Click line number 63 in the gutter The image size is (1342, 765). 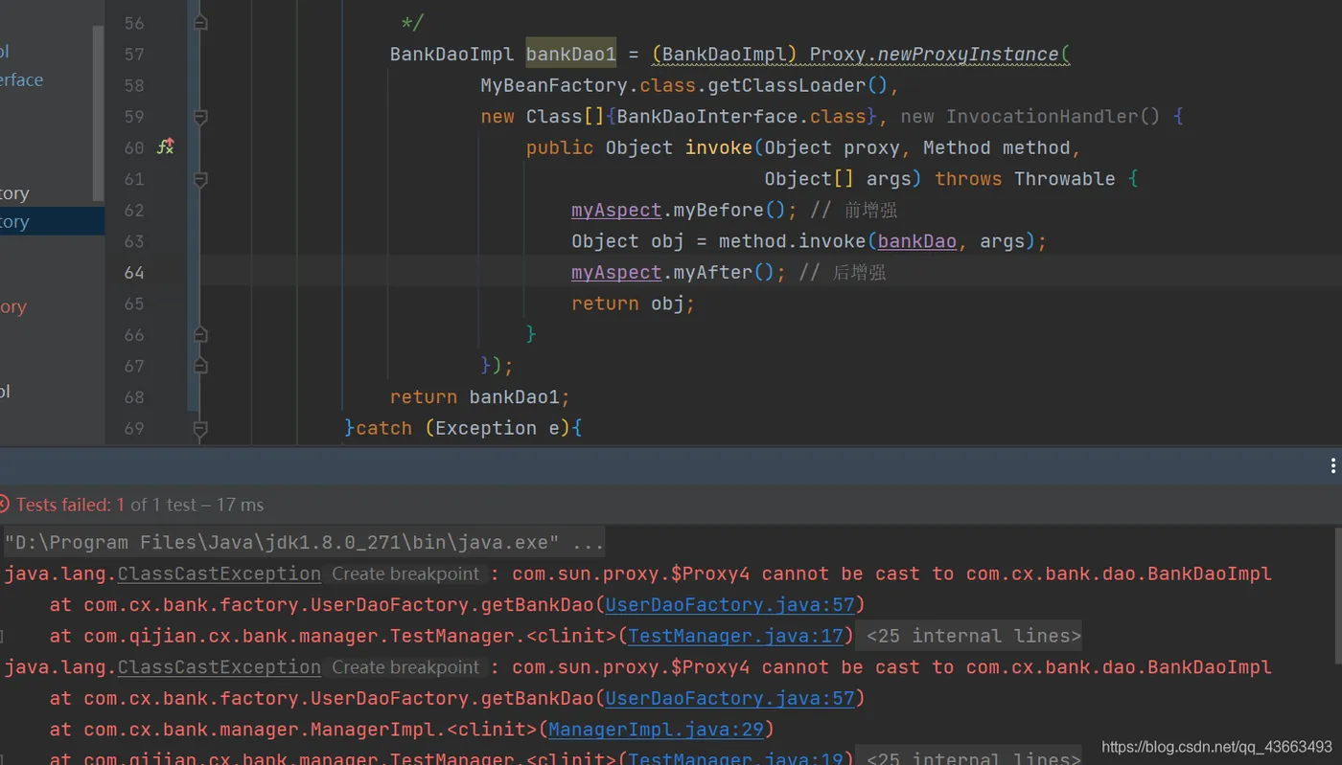tap(134, 241)
